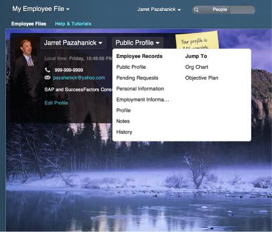Open the profile completion sticky note
The height and width of the screenshot is (232, 272).
click(x=197, y=41)
